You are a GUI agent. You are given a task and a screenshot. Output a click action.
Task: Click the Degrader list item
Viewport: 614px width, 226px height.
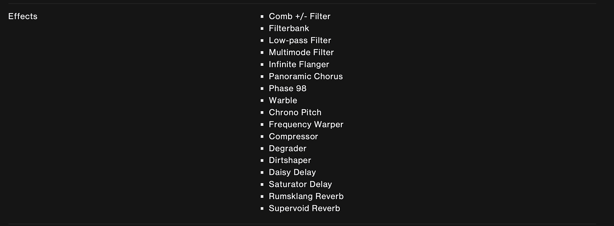288,148
